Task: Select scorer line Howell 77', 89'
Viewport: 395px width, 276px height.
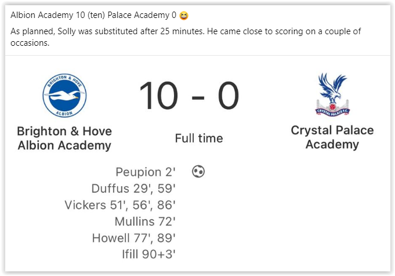Action: (x=133, y=238)
